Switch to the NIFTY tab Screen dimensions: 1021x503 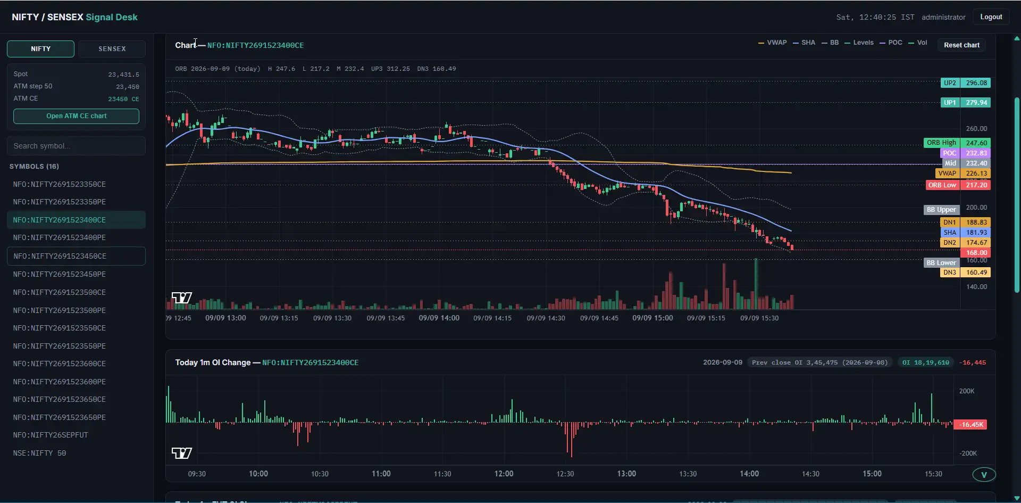tap(40, 49)
